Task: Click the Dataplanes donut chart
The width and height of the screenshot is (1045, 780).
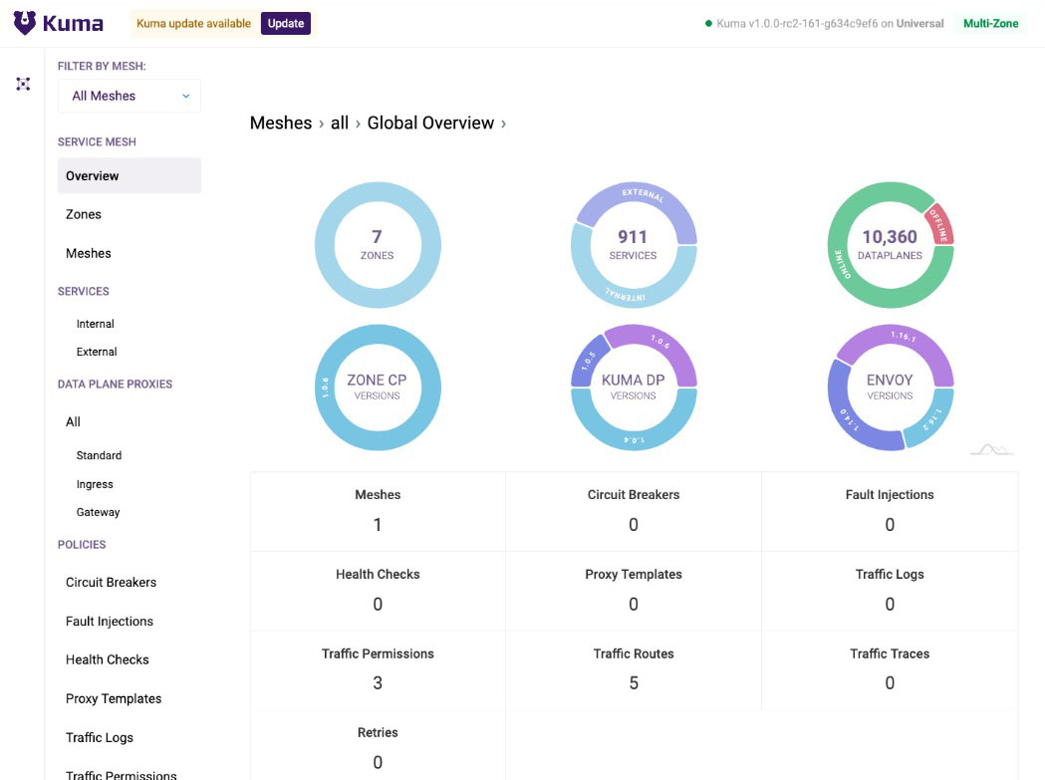Action: [890, 245]
